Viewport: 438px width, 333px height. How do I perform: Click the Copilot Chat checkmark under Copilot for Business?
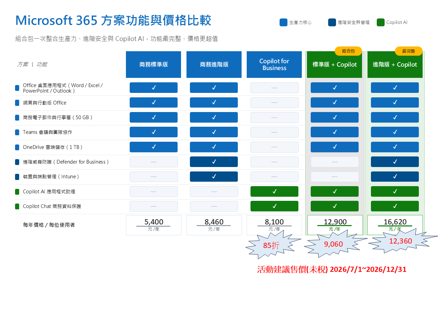[x=274, y=206]
